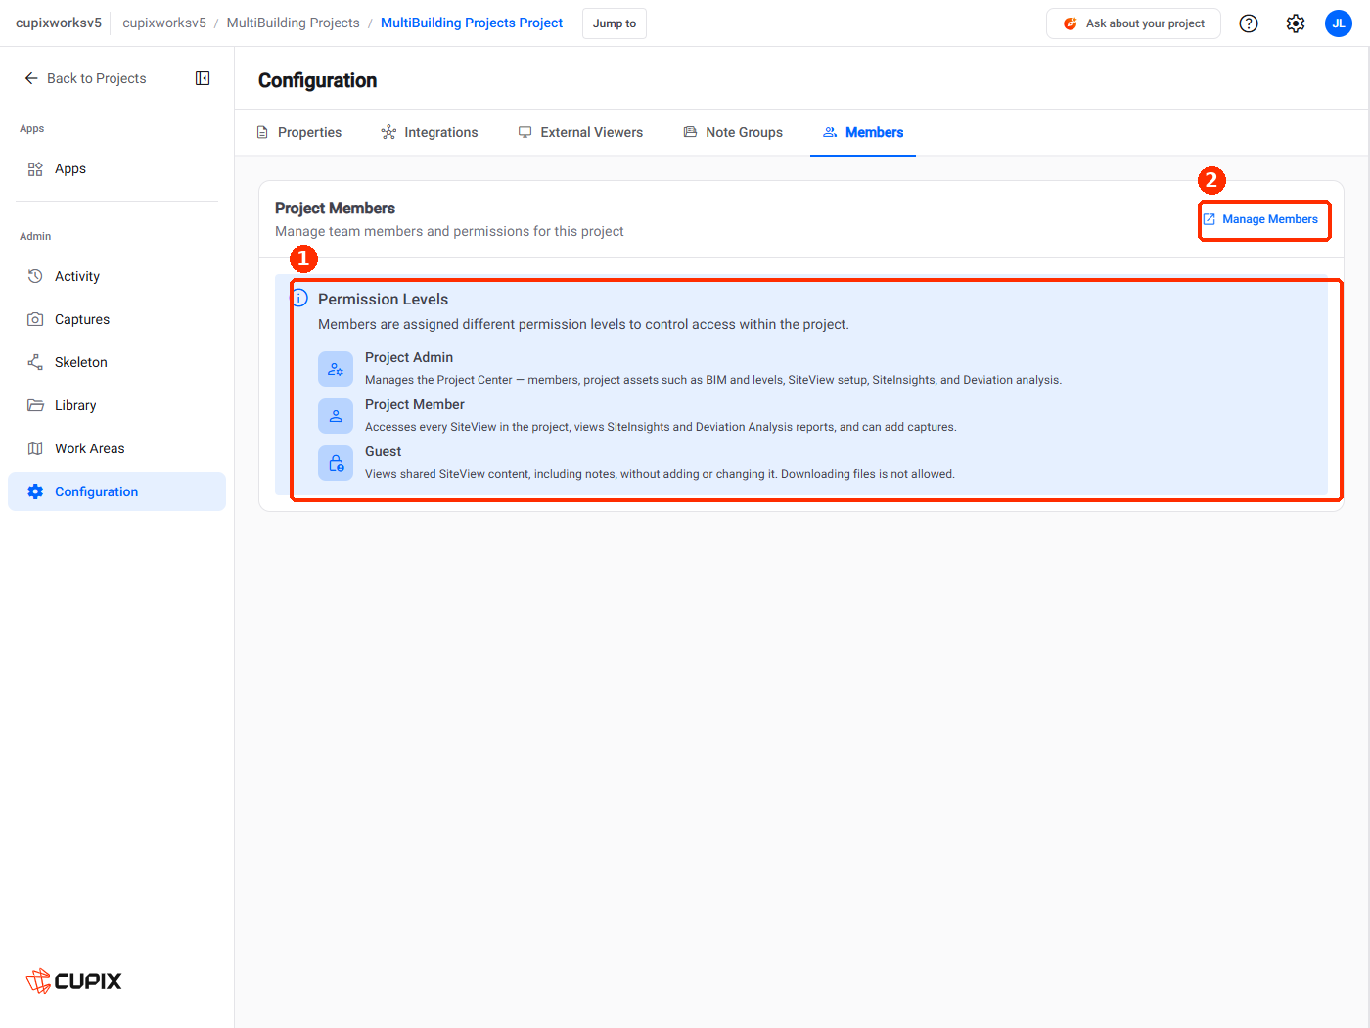Open Activity in the sidebar
Screen dimensions: 1370x1028
tap(116, 276)
